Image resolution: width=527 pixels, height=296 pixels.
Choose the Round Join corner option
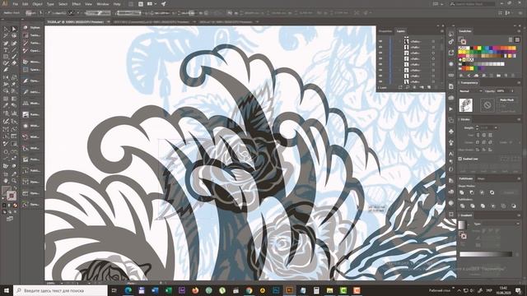pos(484,142)
